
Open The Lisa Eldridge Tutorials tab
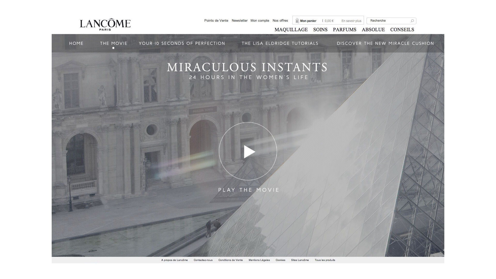[x=280, y=43]
